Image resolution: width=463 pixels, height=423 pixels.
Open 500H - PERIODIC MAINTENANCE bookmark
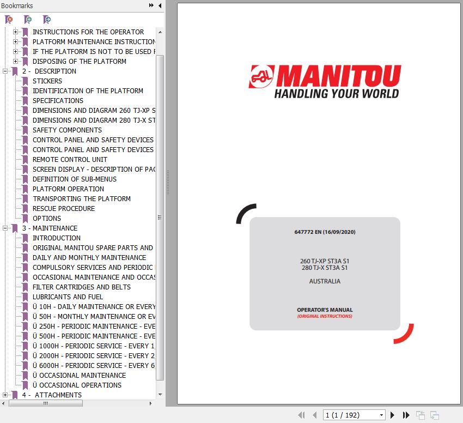click(94, 336)
